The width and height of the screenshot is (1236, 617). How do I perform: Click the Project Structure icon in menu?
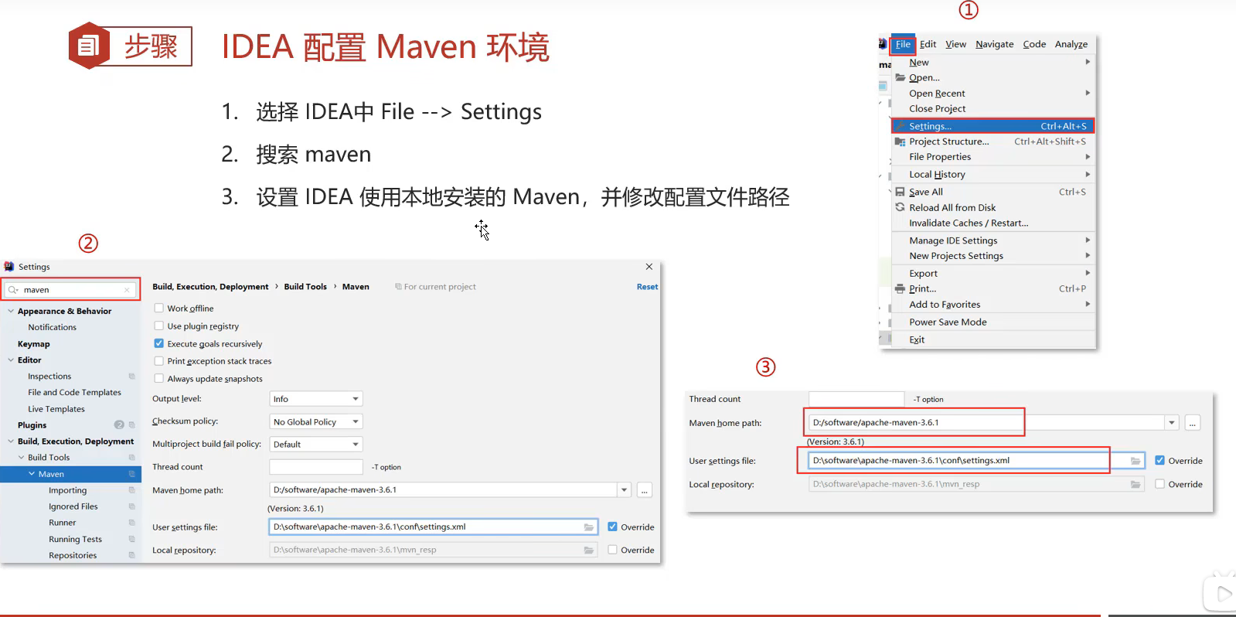click(x=900, y=141)
